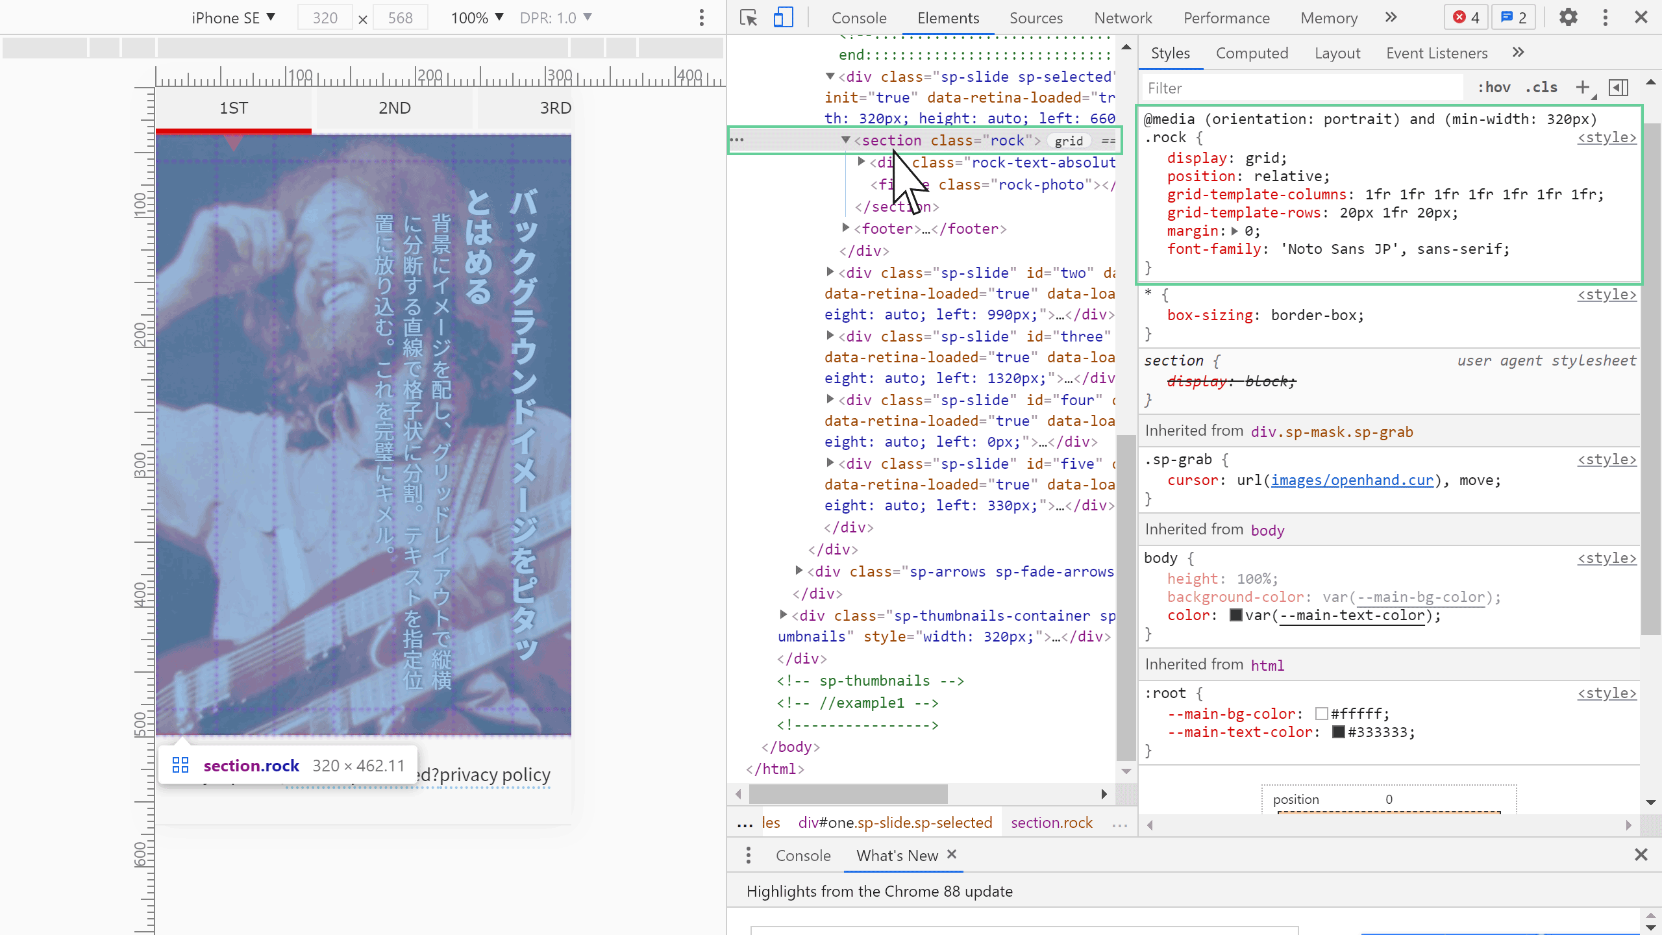The image size is (1662, 935).
Task: Show more DevTools tabs chevron
Action: tap(1391, 18)
